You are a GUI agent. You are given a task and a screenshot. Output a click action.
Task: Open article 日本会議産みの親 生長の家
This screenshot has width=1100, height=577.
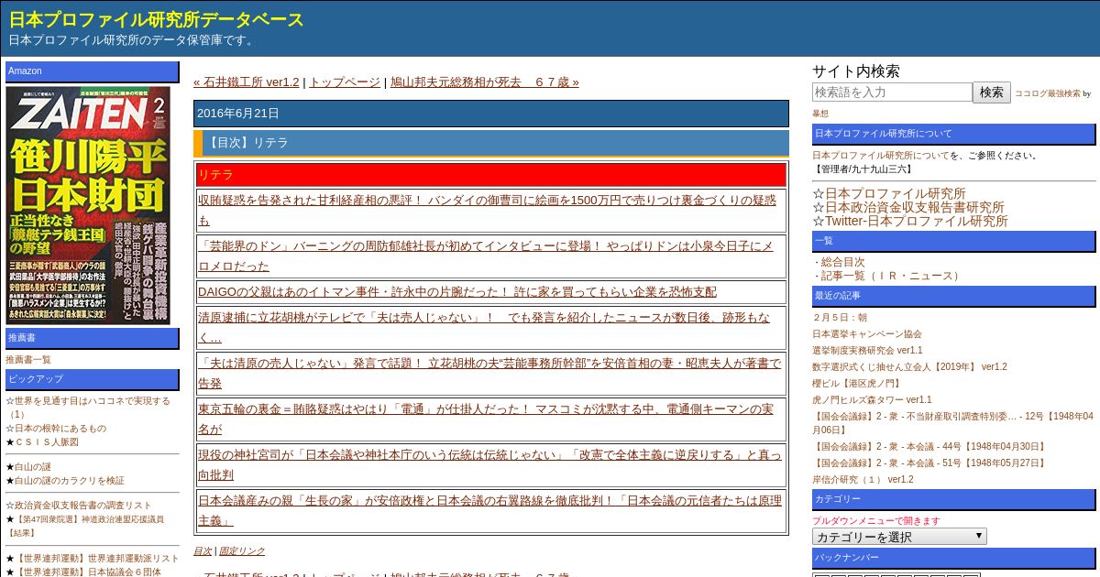coord(489,510)
